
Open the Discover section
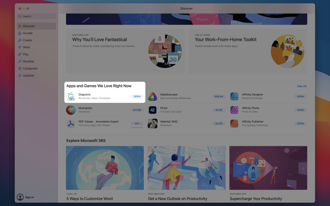[36, 26]
